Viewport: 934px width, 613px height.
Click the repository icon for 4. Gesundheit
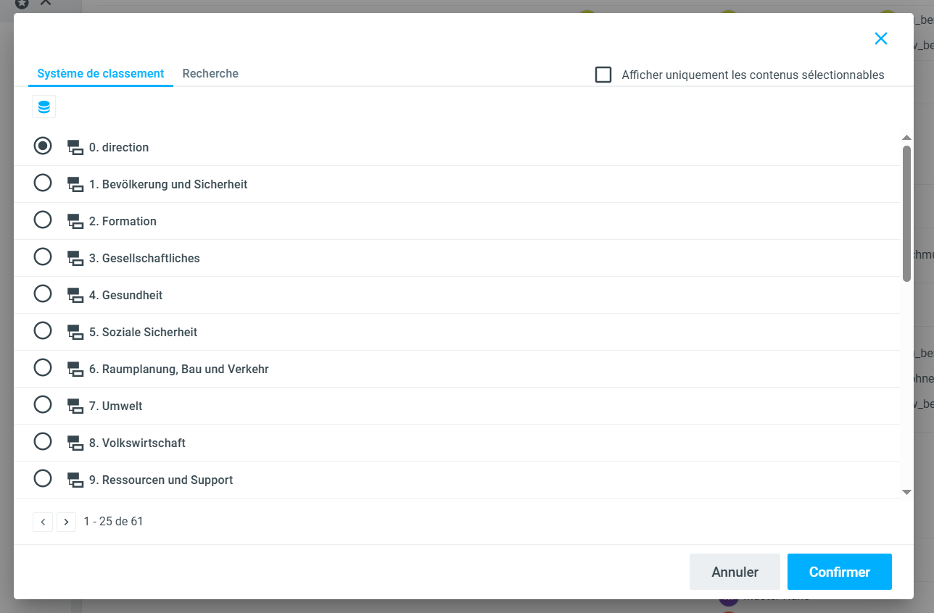(75, 295)
